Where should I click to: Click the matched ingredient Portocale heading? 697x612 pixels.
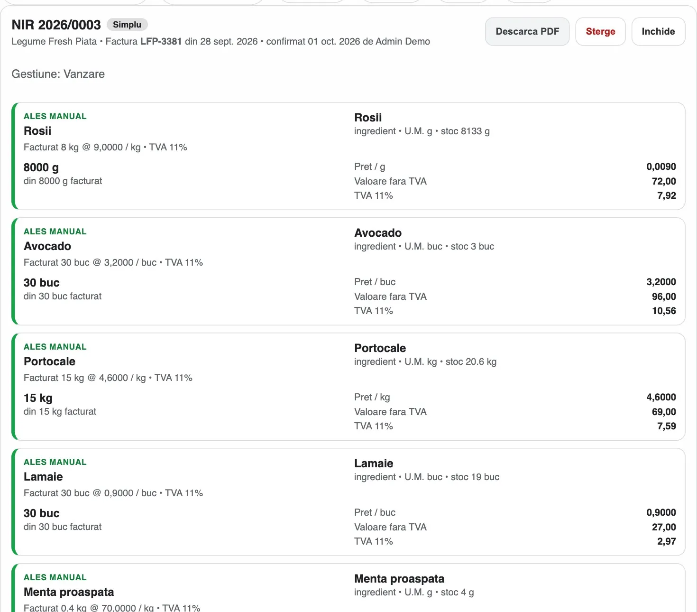tap(380, 348)
